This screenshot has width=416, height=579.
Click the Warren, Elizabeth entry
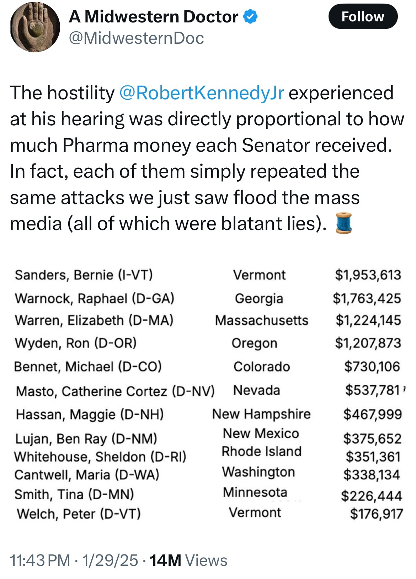coord(94,320)
